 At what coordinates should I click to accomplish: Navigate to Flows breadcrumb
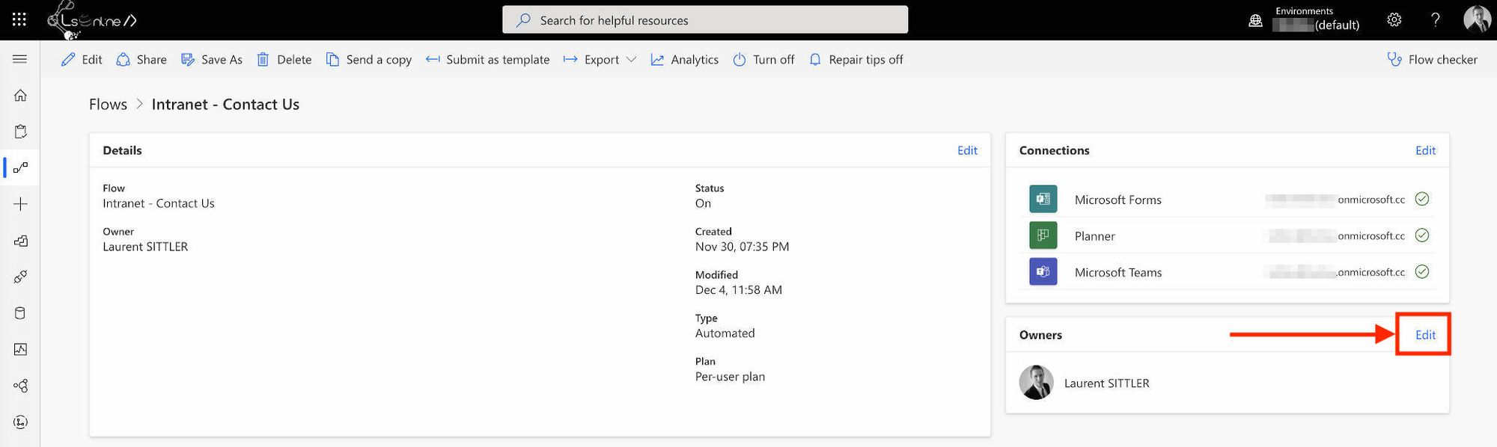[x=108, y=105]
